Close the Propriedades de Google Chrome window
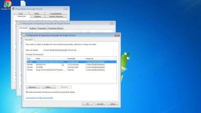 66,9
